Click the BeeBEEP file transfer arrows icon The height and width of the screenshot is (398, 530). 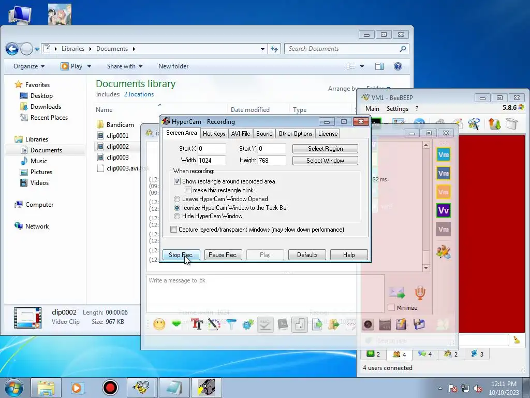pyautogui.click(x=494, y=124)
